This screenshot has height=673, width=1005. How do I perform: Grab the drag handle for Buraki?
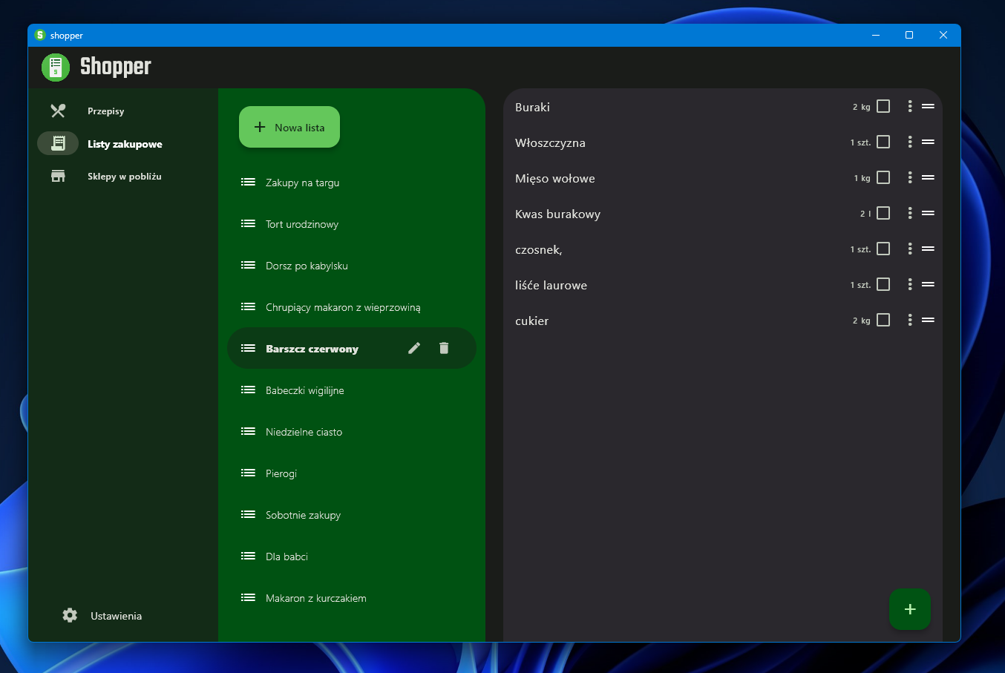[928, 106]
